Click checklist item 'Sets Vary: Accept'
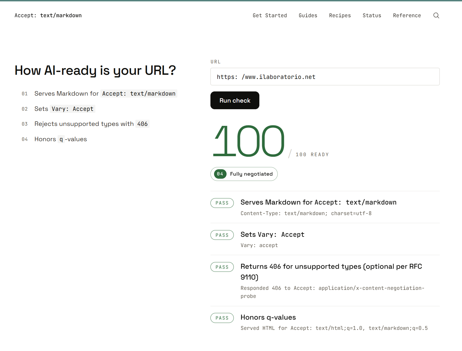The image size is (462, 351). point(58,109)
